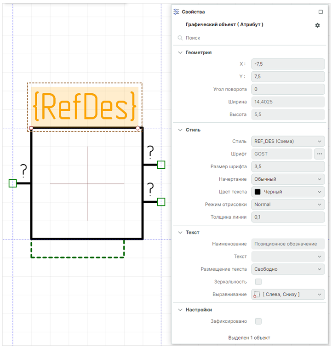332x348 pixels.
Task: Click the Шрифт GOST field
Action: pyautogui.click(x=281, y=154)
